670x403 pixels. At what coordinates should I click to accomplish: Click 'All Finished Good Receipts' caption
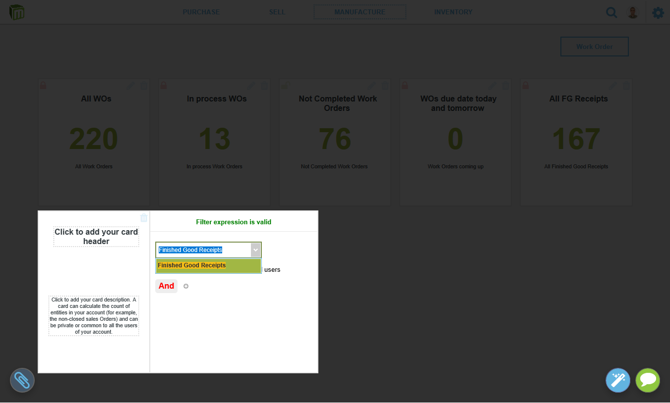coord(576,166)
